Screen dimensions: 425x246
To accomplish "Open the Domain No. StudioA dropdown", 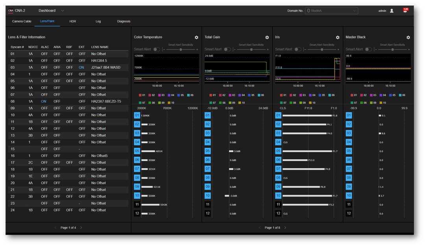I will pos(331,11).
